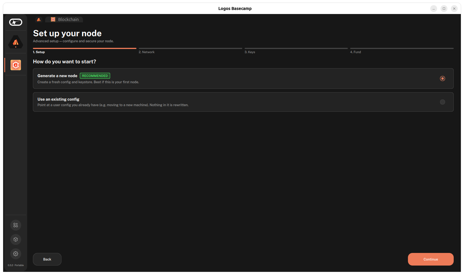The width and height of the screenshot is (464, 275).
Task: Click the Create a fresh config description
Action: 88,82
